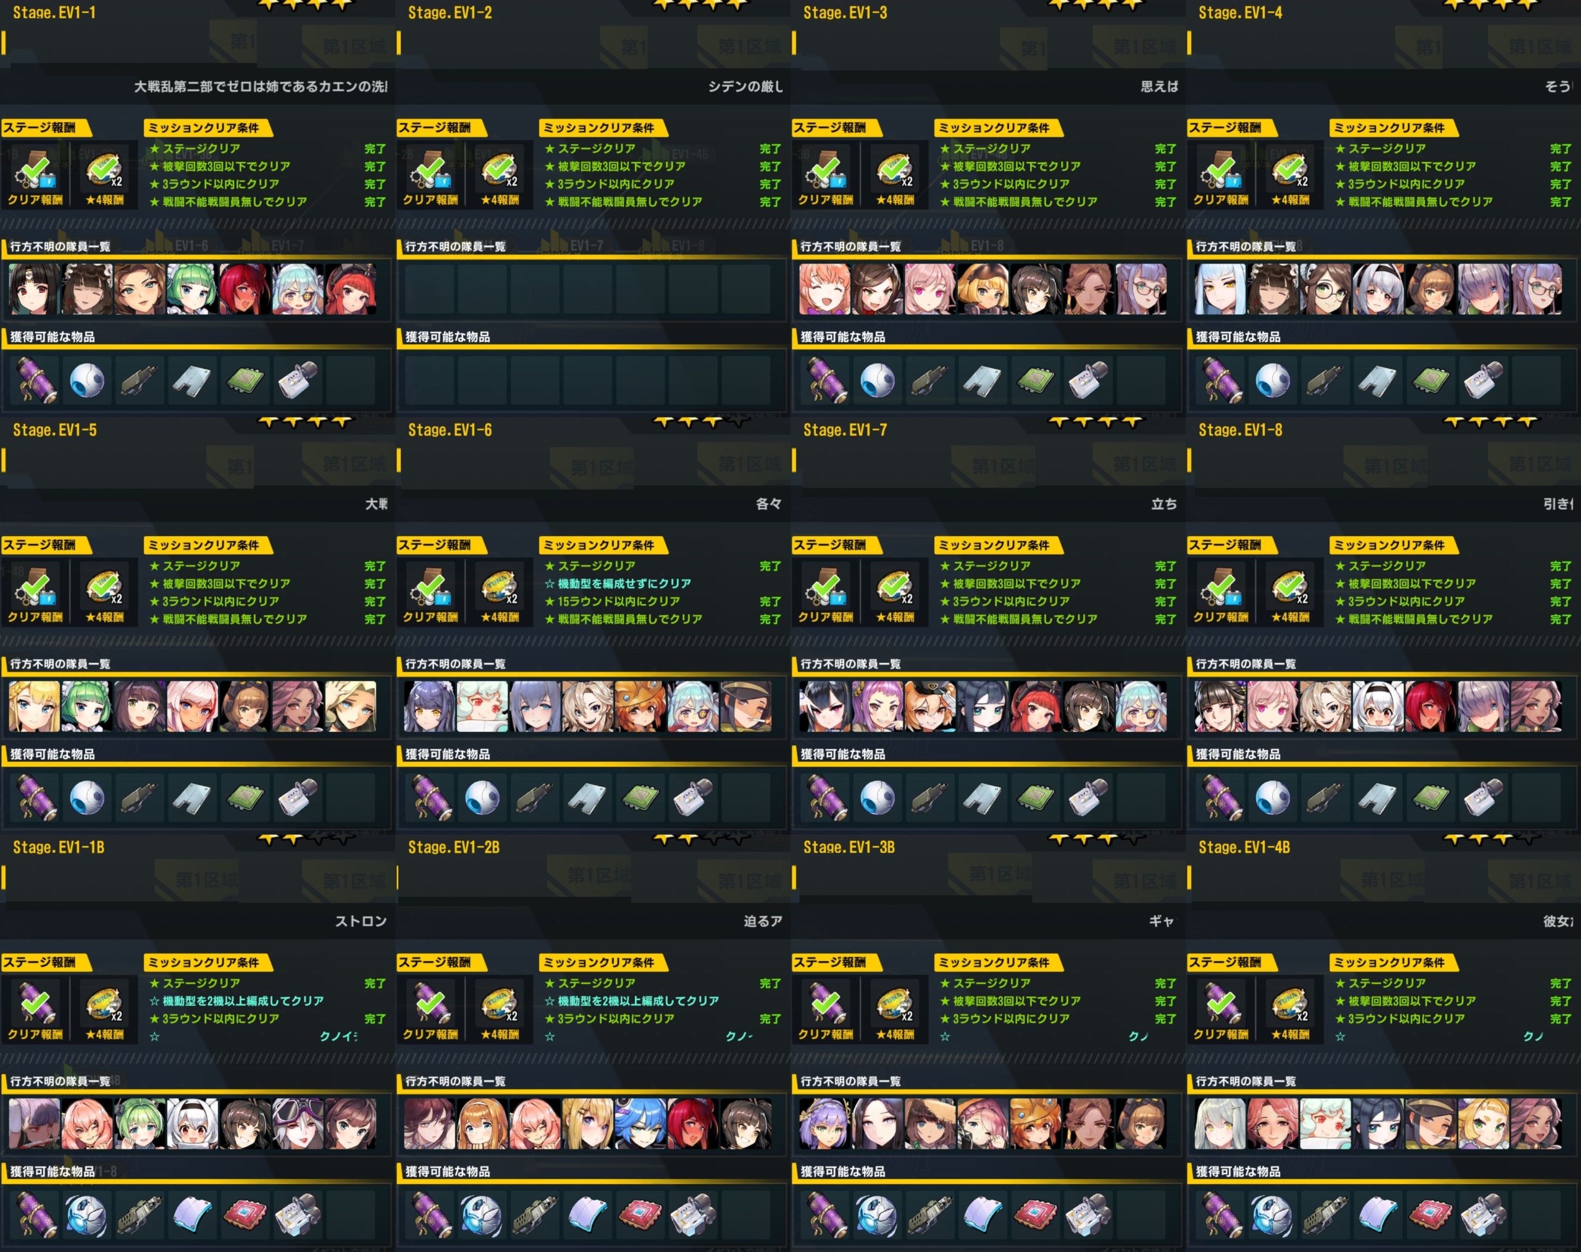Screen dimensions: 1581x1252
Task: Select the blue orb item under Stage EV1-3
Action: click(x=878, y=380)
